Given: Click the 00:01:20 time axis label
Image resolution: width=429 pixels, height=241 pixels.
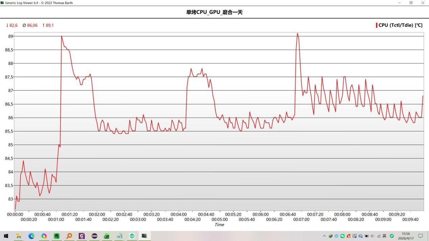Looking at the screenshot, I should pyautogui.click(x=69, y=214).
